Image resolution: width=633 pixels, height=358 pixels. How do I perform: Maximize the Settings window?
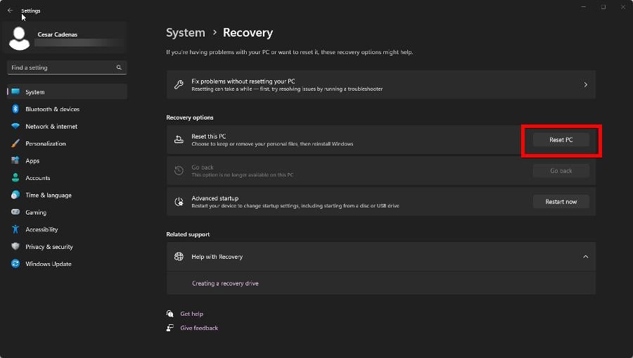coord(603,7)
